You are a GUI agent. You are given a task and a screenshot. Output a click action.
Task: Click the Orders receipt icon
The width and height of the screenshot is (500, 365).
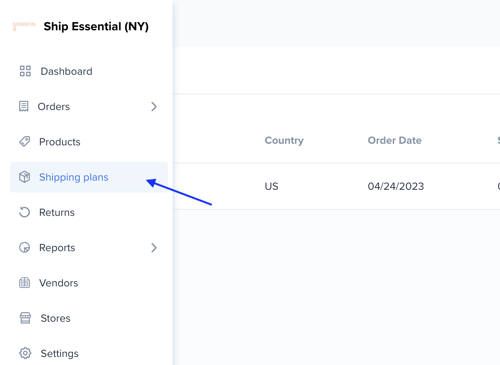(x=24, y=106)
